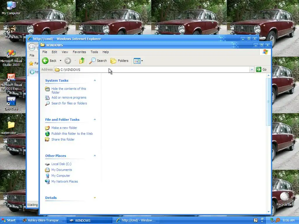Viewport: 299px width, 224px height.
Task: Switch to Ashley-Bikini-Transpar taskbar item
Action: (43, 220)
